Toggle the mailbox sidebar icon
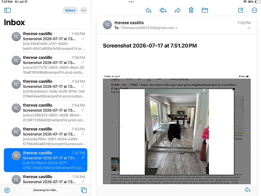Image resolution: width=261 pixels, height=196 pixels. click(7, 10)
